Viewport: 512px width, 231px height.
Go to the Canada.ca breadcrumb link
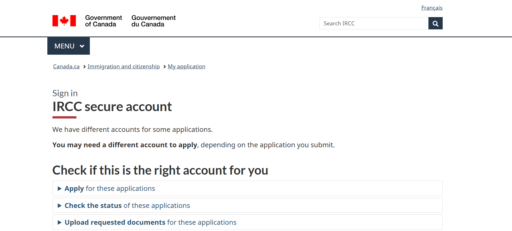click(66, 67)
